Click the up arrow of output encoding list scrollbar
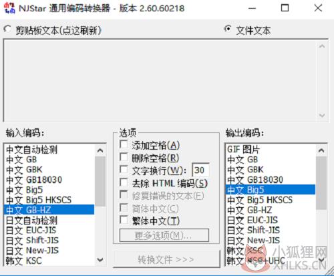Viewport: 334px width, 276px height. pyautogui.click(x=321, y=151)
